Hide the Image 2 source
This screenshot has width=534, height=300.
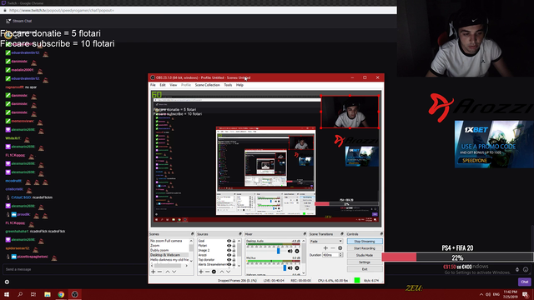click(x=229, y=250)
